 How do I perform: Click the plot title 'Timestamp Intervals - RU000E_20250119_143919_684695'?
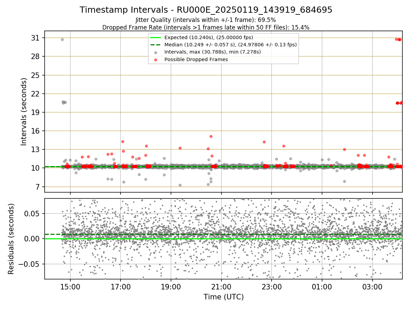pyautogui.click(x=206, y=10)
